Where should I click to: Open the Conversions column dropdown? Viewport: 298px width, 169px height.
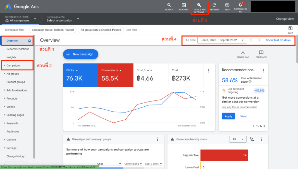pyautogui.click(x=141, y=164)
